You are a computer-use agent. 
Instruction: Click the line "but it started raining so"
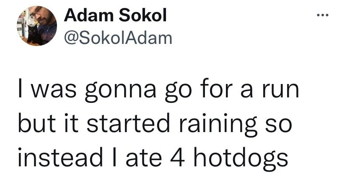(x=154, y=125)
